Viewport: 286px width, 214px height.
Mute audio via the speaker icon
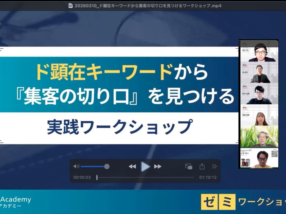point(76,167)
